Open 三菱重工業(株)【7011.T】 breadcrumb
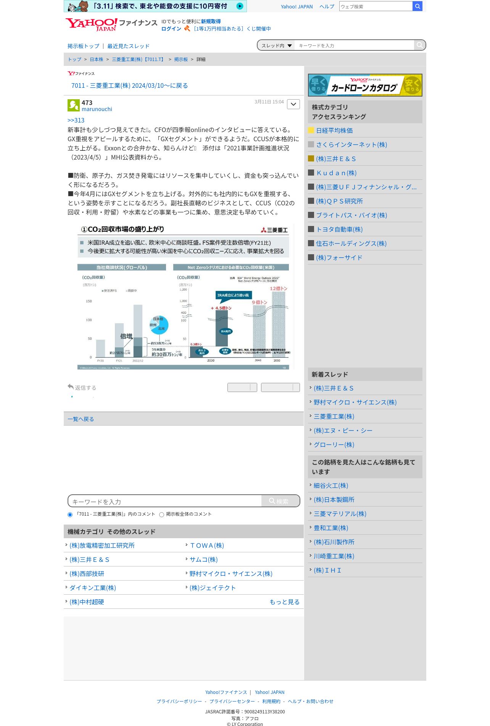This screenshot has width=490, height=726. click(139, 59)
